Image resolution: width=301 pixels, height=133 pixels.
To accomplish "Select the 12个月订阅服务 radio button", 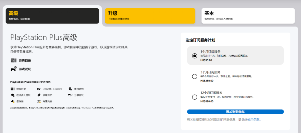I will 195,97.
